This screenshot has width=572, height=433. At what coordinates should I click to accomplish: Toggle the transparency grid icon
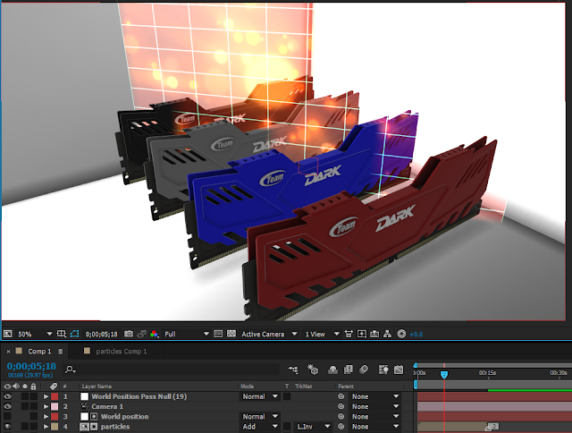point(231,334)
